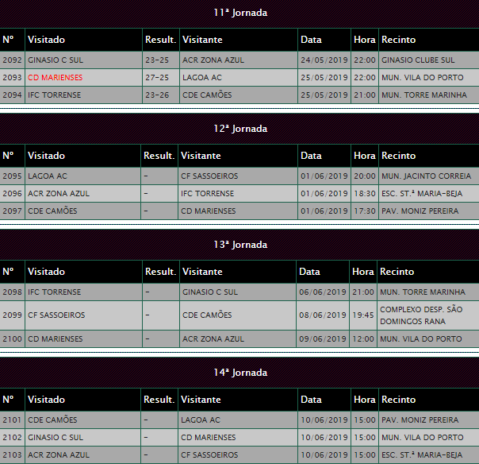Click venue GINASIO CLUBE SUL
Image resolution: width=479 pixels, height=464 pixels.
point(418,60)
